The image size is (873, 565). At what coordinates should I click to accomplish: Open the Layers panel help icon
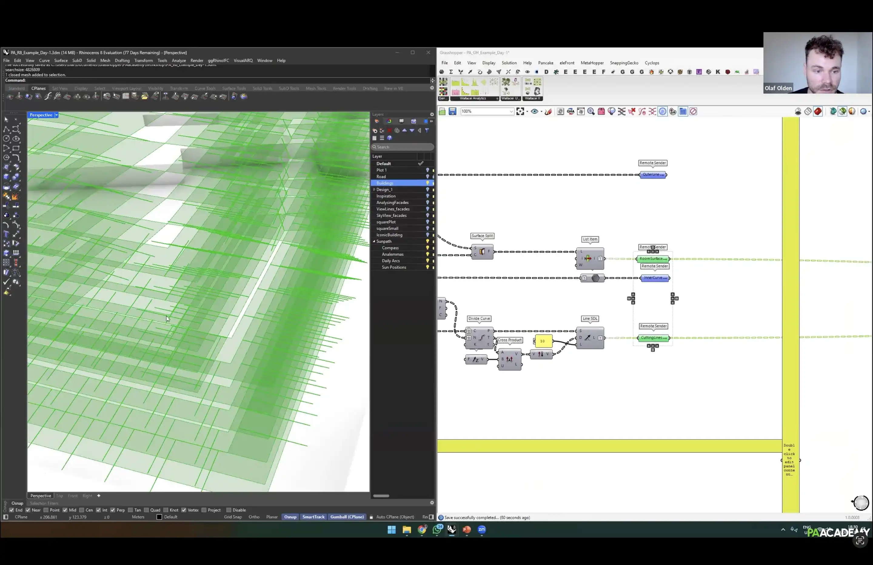[390, 138]
